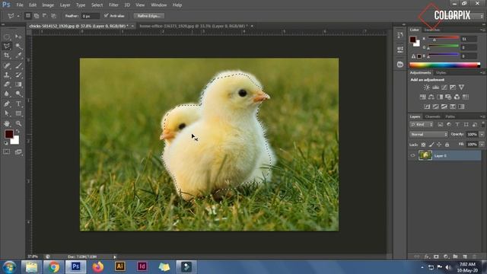Select the Pen tool
The height and width of the screenshot is (274, 487).
coord(7,104)
